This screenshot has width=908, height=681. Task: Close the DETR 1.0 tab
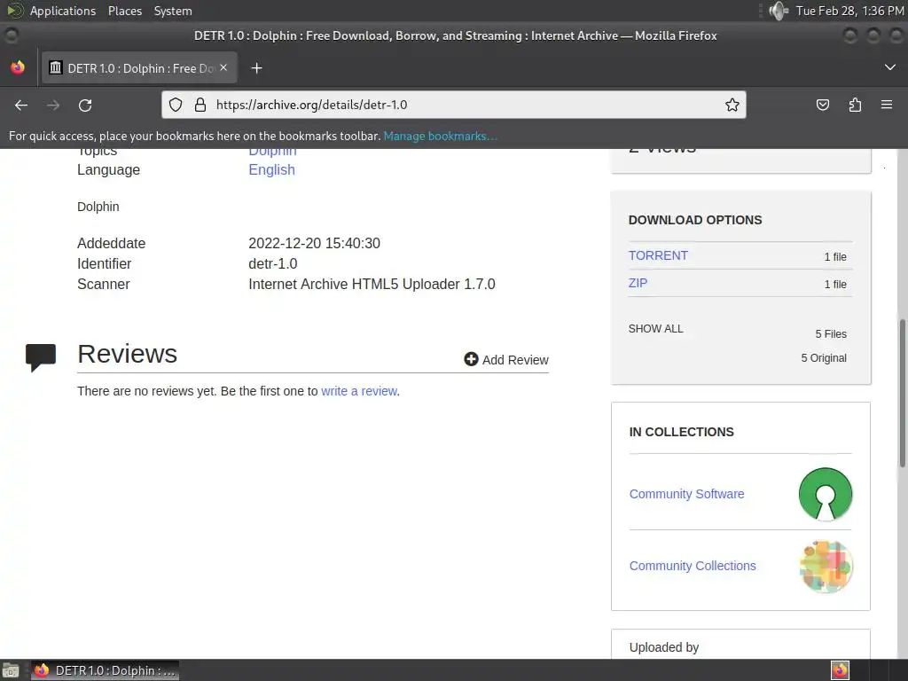tap(223, 67)
